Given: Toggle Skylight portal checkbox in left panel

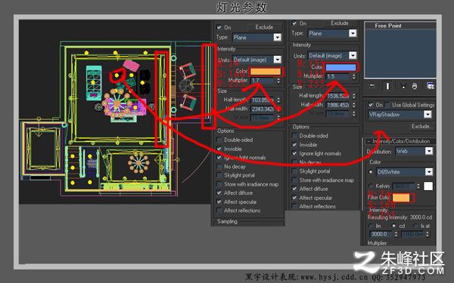Looking at the screenshot, I should point(219,175).
